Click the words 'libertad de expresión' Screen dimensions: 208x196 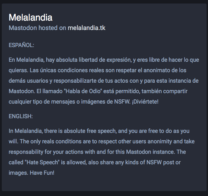click(105, 60)
